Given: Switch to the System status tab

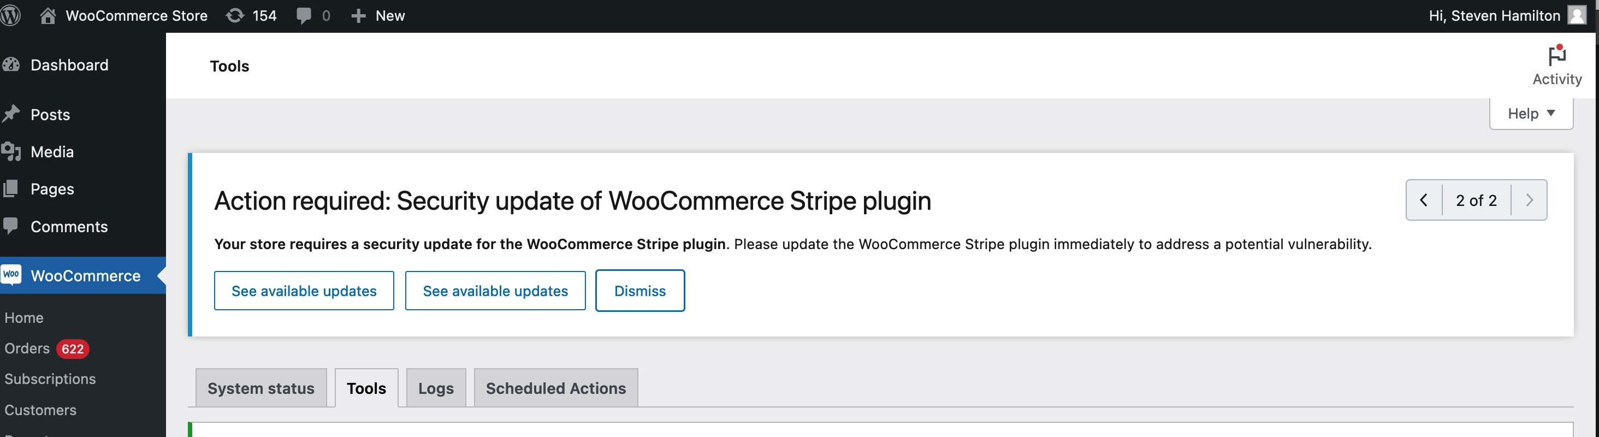Looking at the screenshot, I should [x=260, y=388].
